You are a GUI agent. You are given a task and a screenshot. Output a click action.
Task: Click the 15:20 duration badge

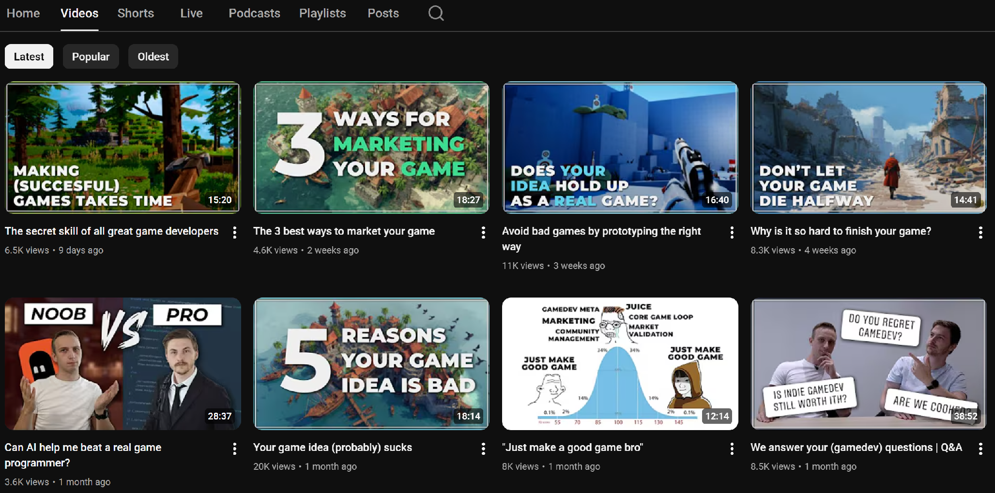click(x=220, y=200)
